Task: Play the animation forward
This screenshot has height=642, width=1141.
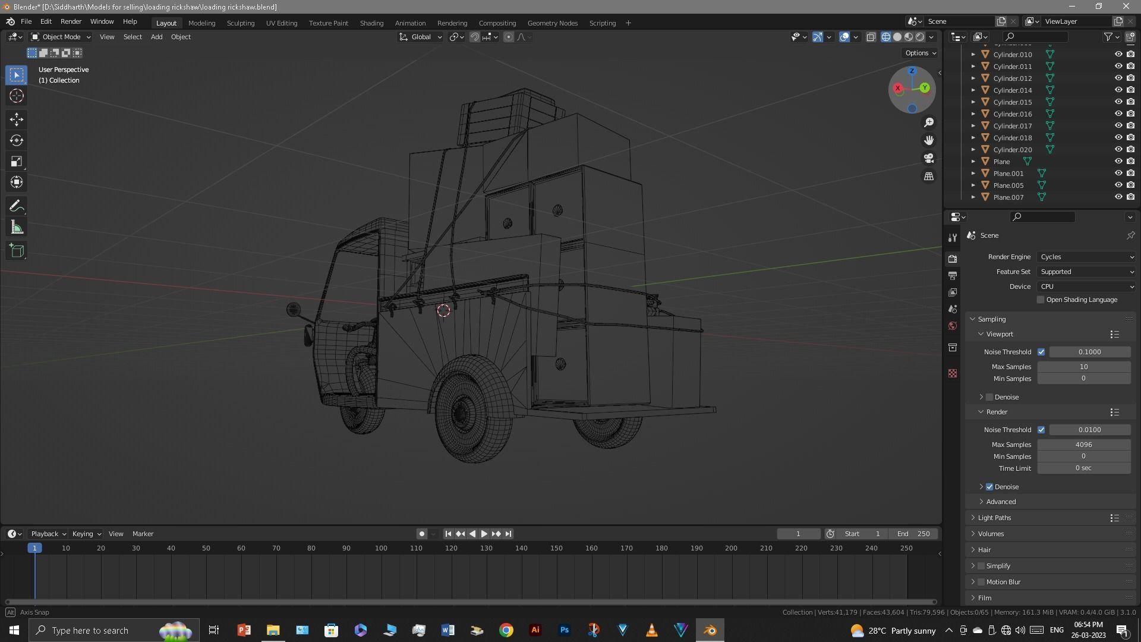Action: (484, 534)
